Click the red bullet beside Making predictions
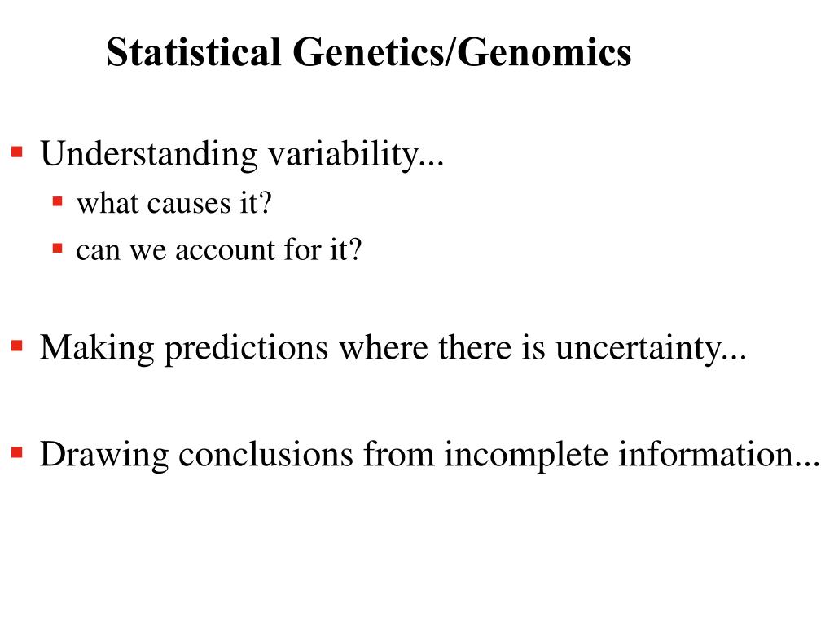This screenshot has height=626, width=834. 16,346
